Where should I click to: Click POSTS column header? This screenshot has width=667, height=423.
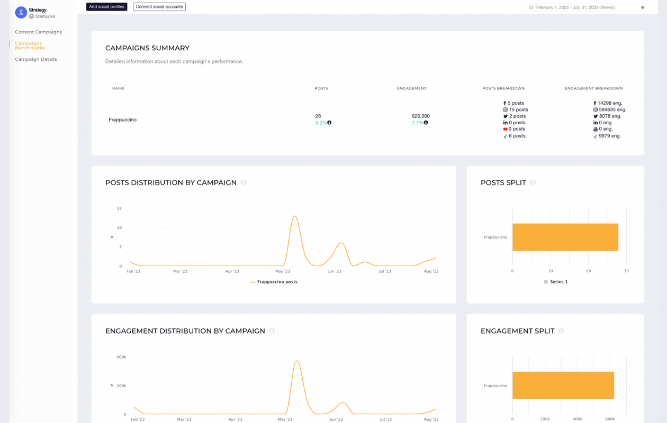point(321,88)
